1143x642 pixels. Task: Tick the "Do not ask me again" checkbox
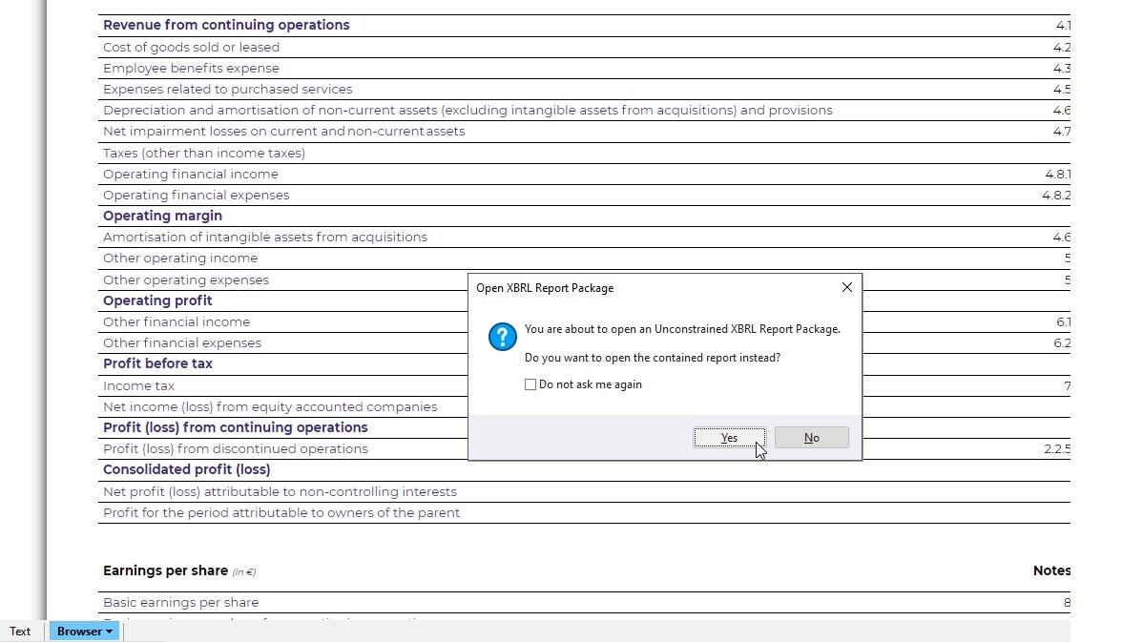(x=530, y=384)
